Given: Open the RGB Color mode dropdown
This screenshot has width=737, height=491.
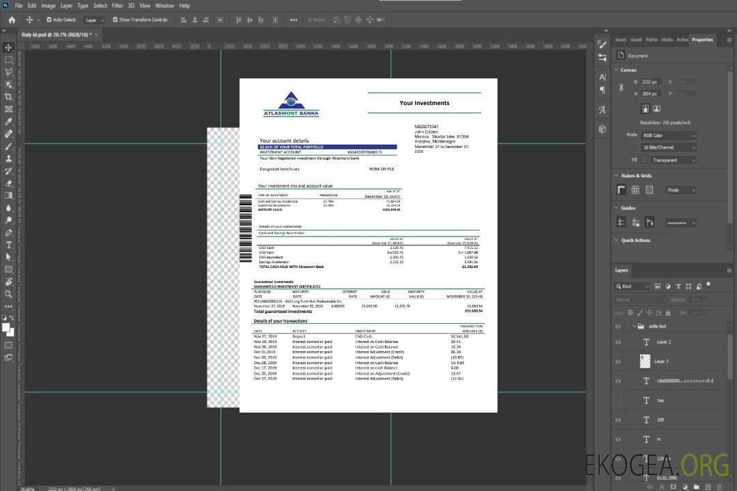Looking at the screenshot, I should (668, 135).
